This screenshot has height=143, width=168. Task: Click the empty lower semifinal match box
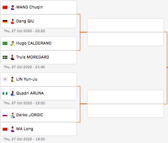point(126,104)
